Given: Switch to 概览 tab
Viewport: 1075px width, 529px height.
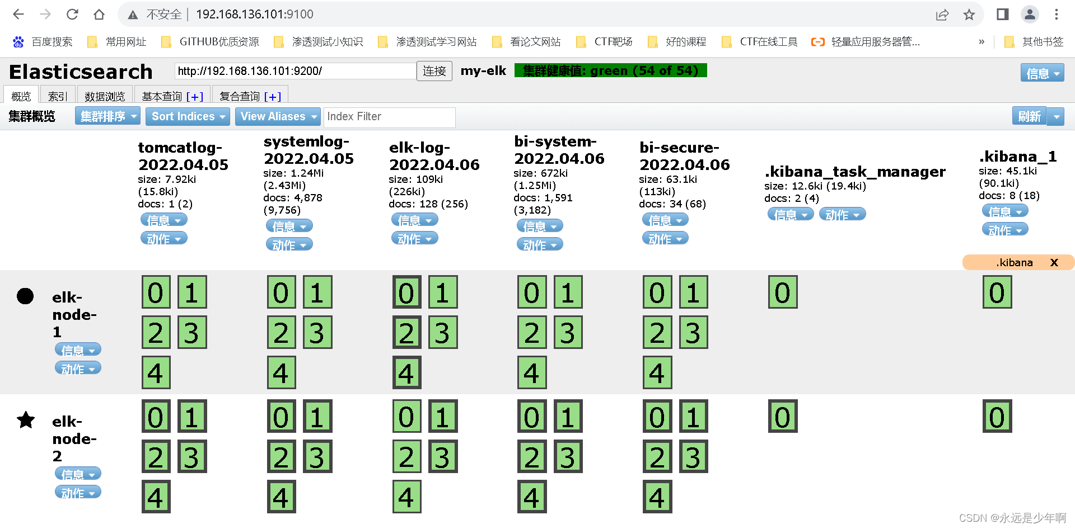Looking at the screenshot, I should tap(21, 96).
